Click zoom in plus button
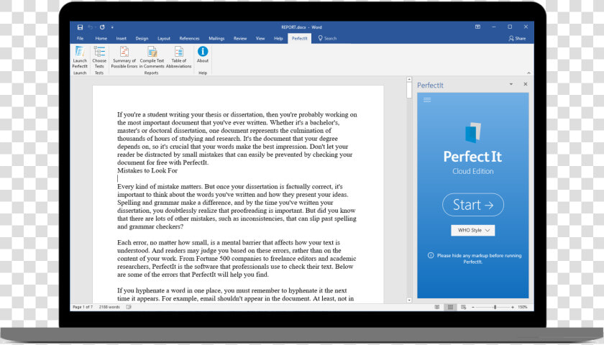Image resolution: width=604 pixels, height=345 pixels. (x=513, y=308)
